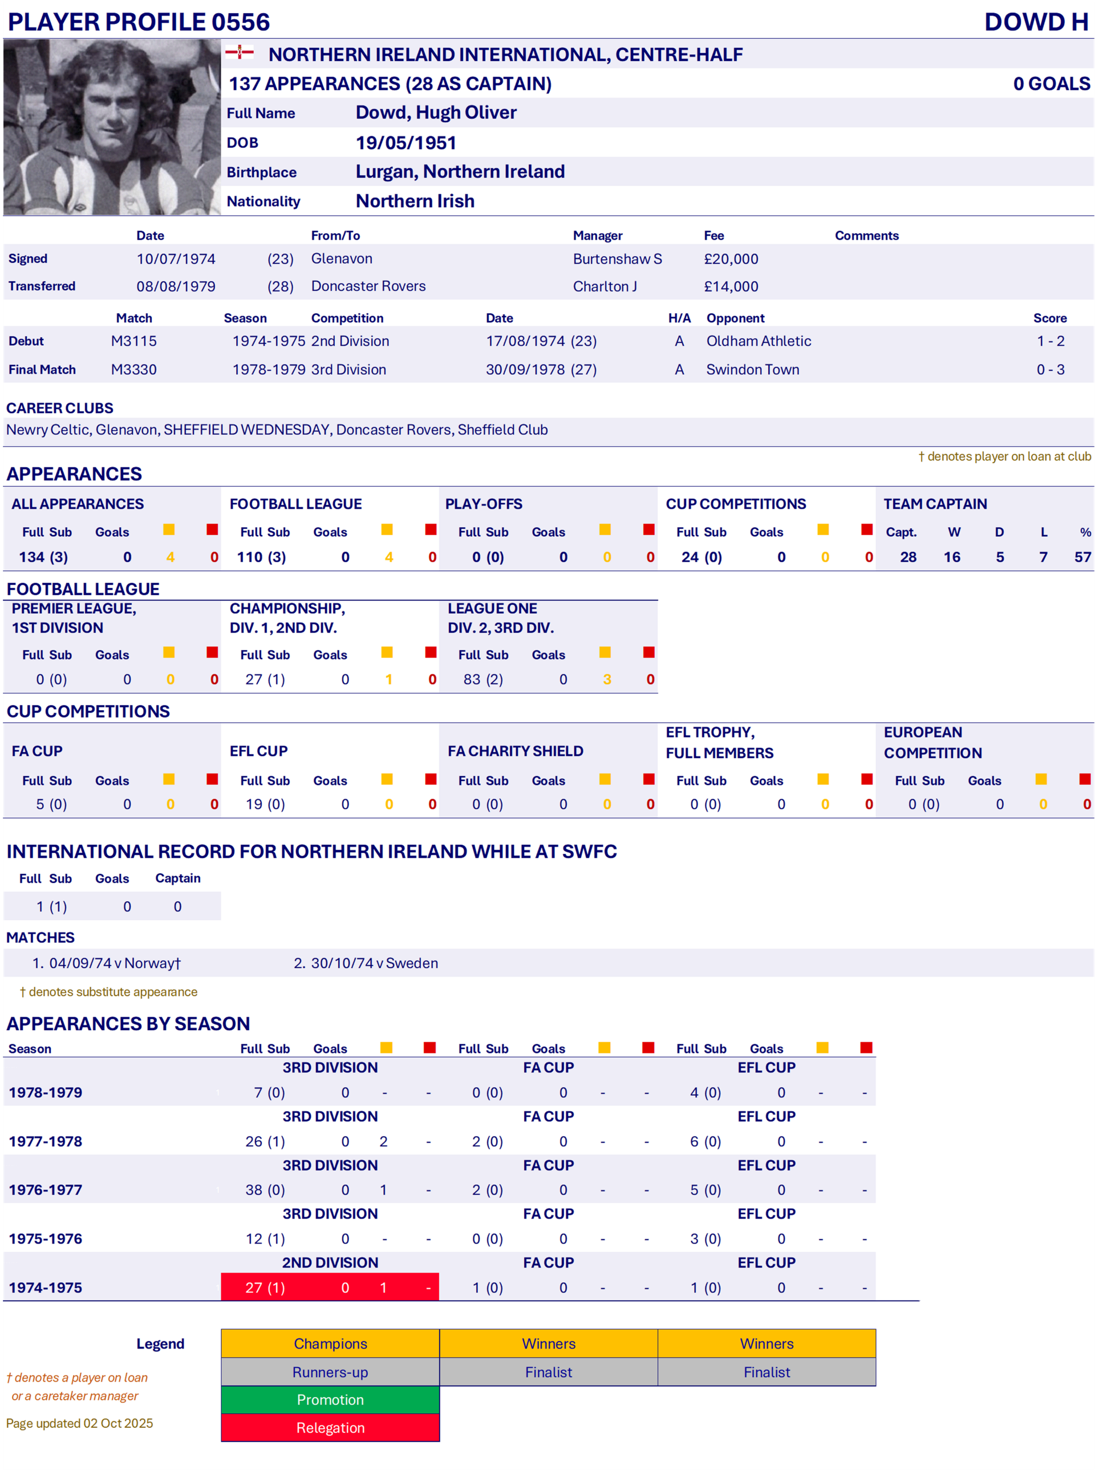Viewport: 1095px width, 1470px height.
Task: Click red card icon under EFL CUP section
Action: pyautogui.click(x=430, y=779)
